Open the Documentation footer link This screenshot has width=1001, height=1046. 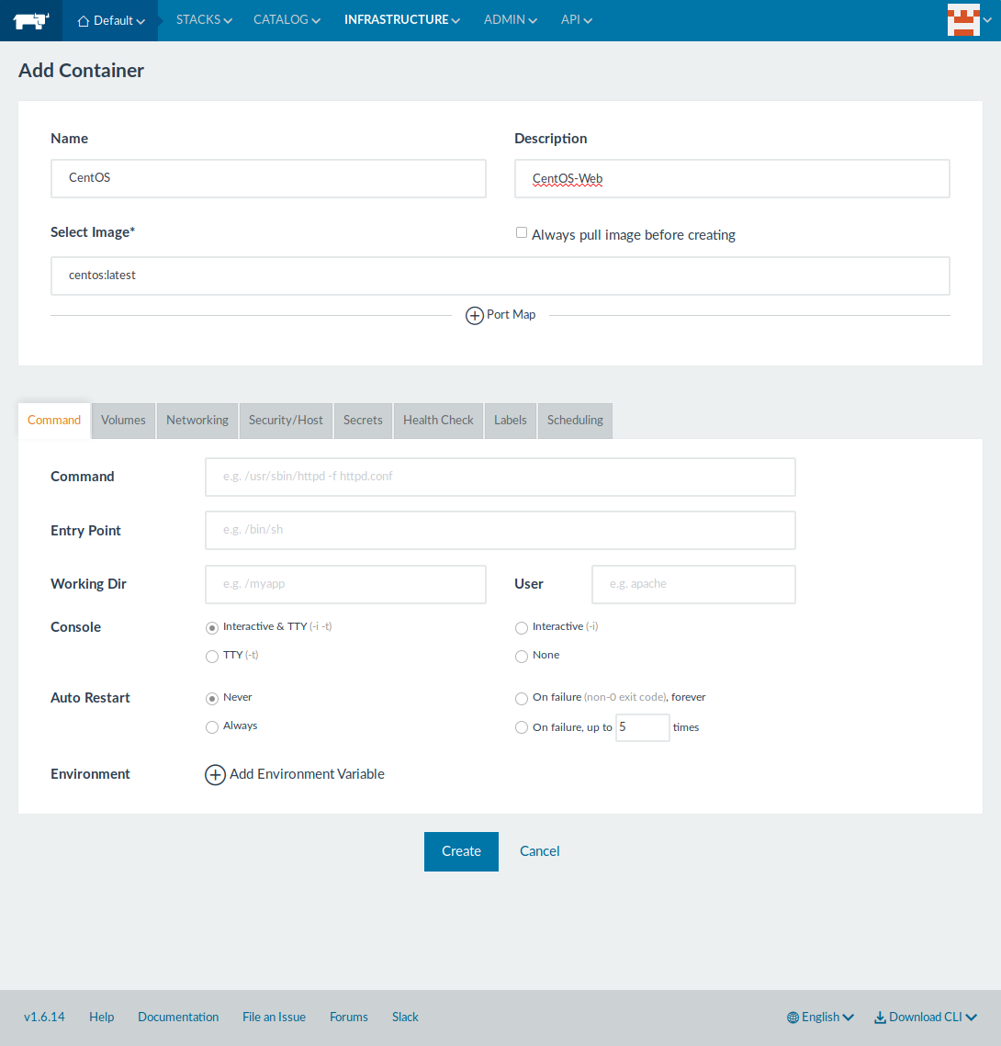click(178, 1018)
